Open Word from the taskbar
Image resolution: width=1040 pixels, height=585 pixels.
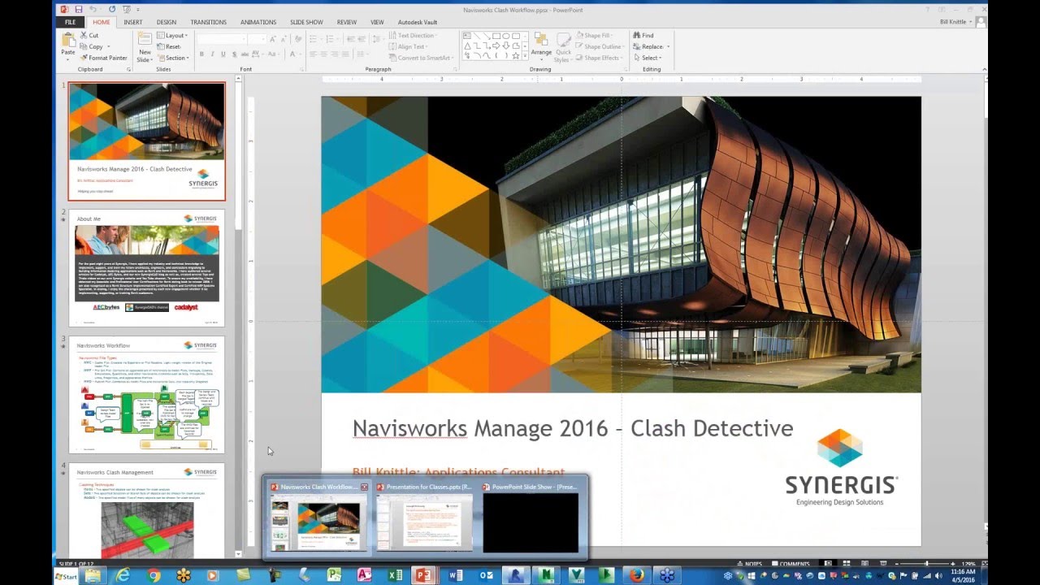[455, 576]
